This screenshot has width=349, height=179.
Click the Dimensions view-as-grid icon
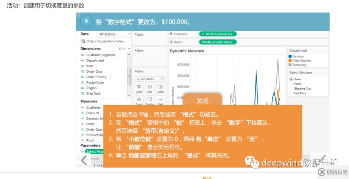click(120, 49)
